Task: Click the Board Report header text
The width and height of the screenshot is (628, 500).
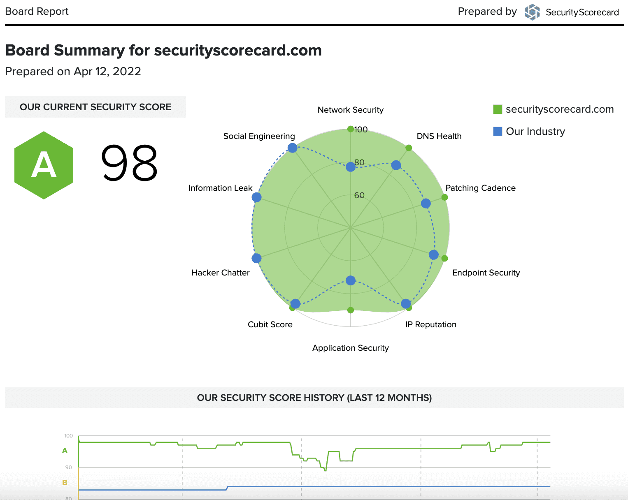Action: pyautogui.click(x=37, y=12)
